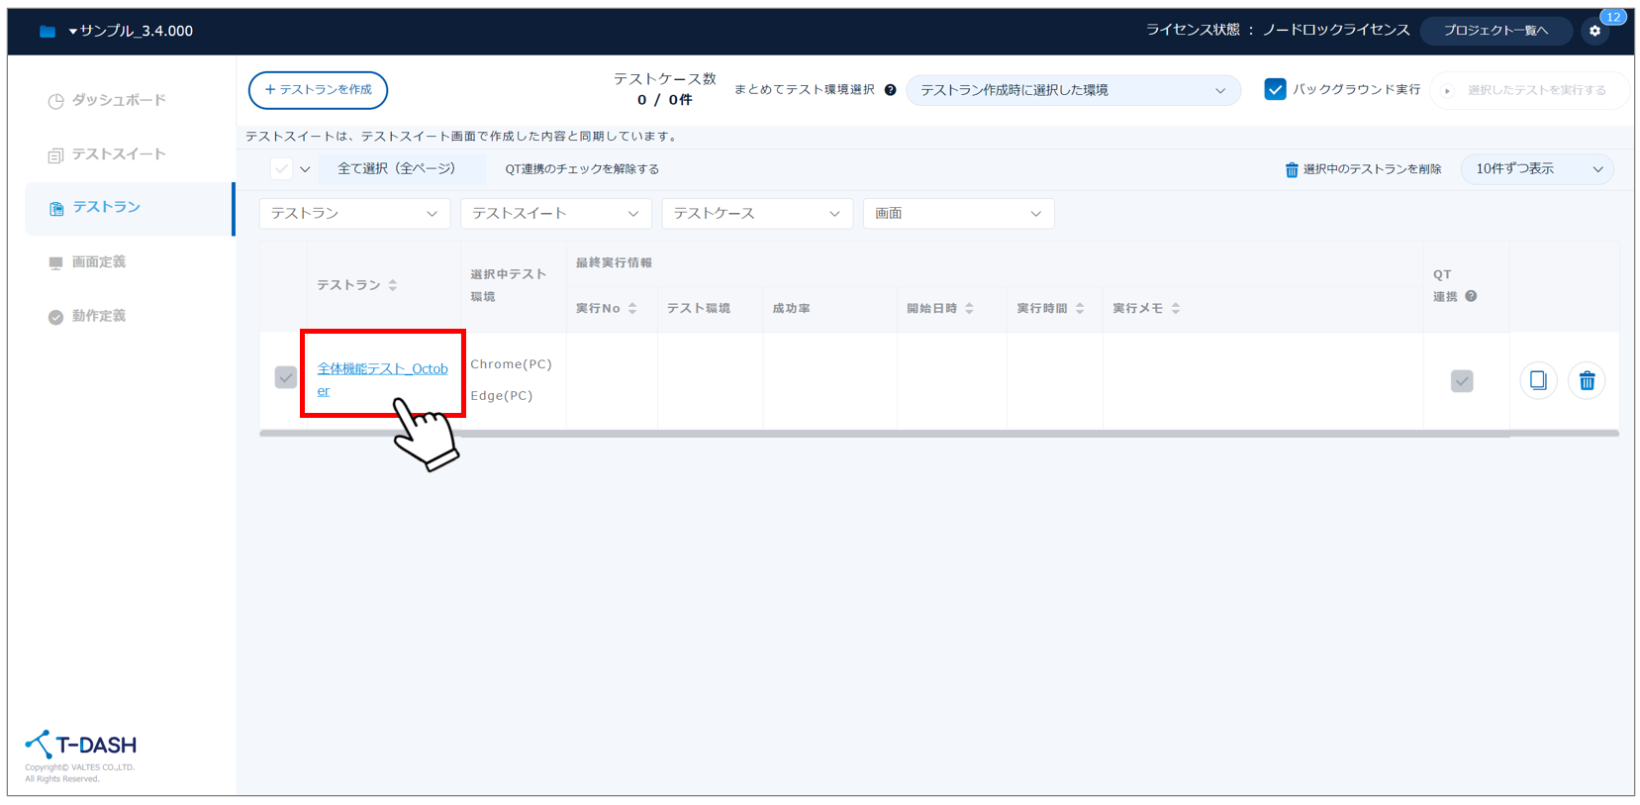Click the プロジェクト一覧へ button
1640x805 pixels.
[x=1495, y=31]
